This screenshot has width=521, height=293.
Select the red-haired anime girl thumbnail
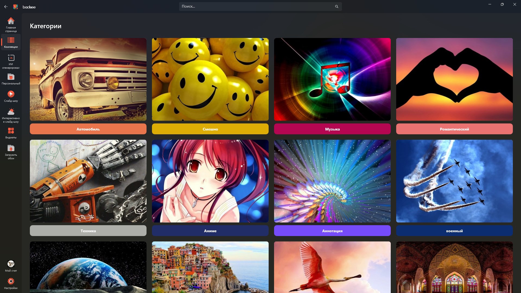(210, 181)
